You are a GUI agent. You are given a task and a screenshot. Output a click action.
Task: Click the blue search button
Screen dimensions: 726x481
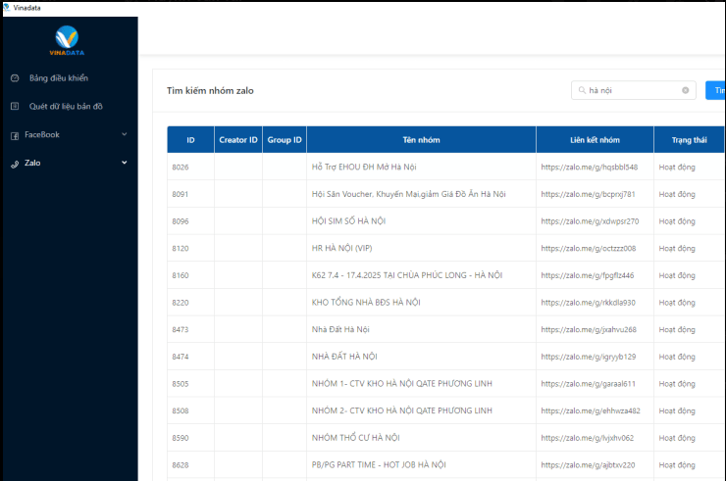716,90
